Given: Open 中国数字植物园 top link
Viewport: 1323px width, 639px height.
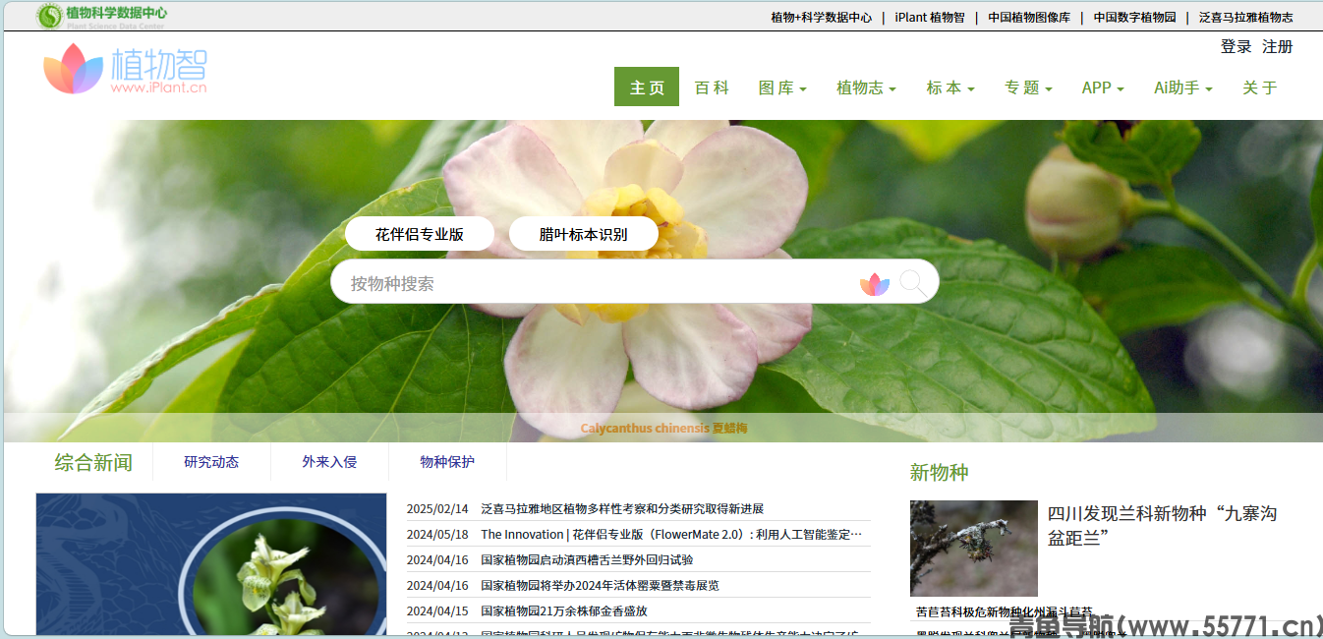Looking at the screenshot, I should click(x=1135, y=17).
